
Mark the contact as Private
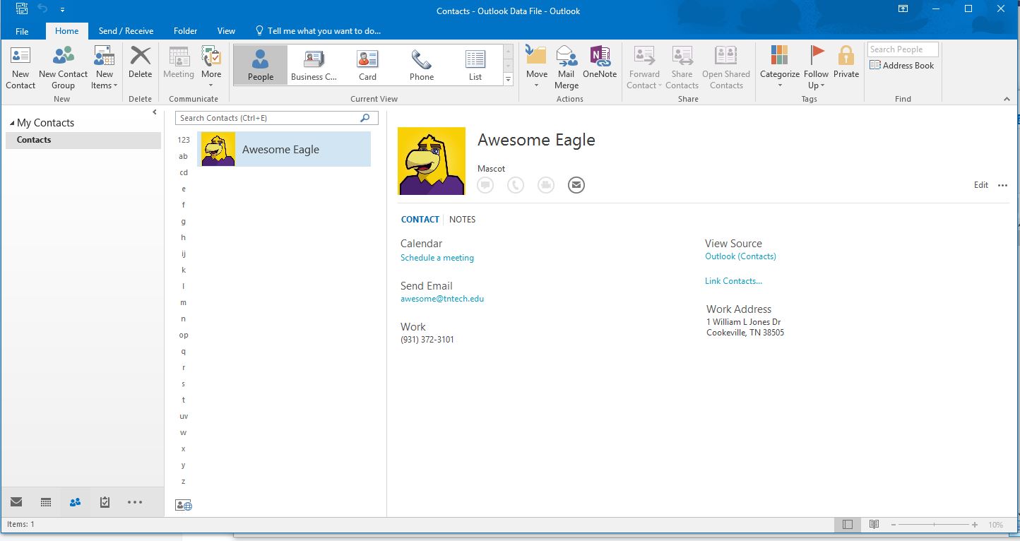846,65
